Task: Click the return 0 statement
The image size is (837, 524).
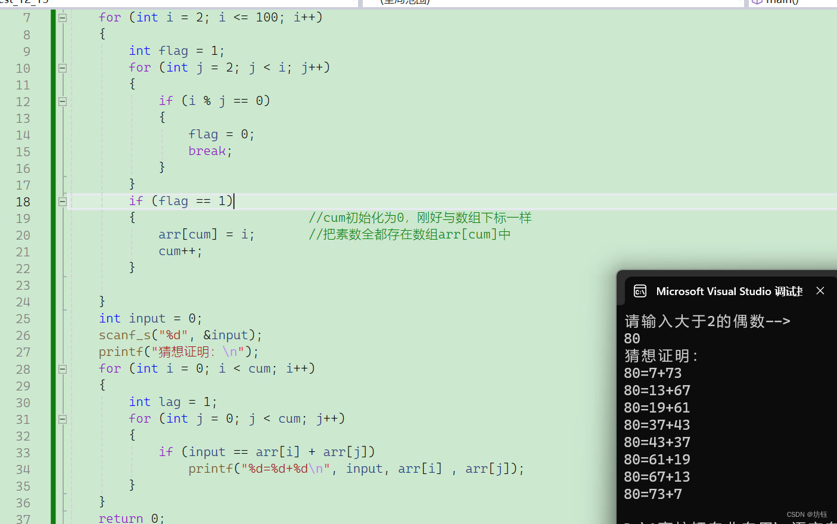Action: pyautogui.click(x=131, y=518)
